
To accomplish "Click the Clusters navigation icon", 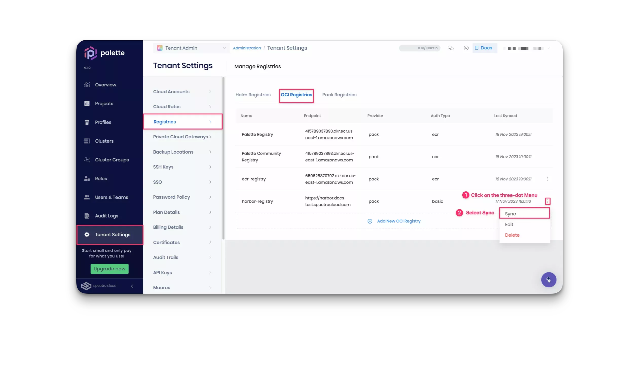I will [87, 140].
